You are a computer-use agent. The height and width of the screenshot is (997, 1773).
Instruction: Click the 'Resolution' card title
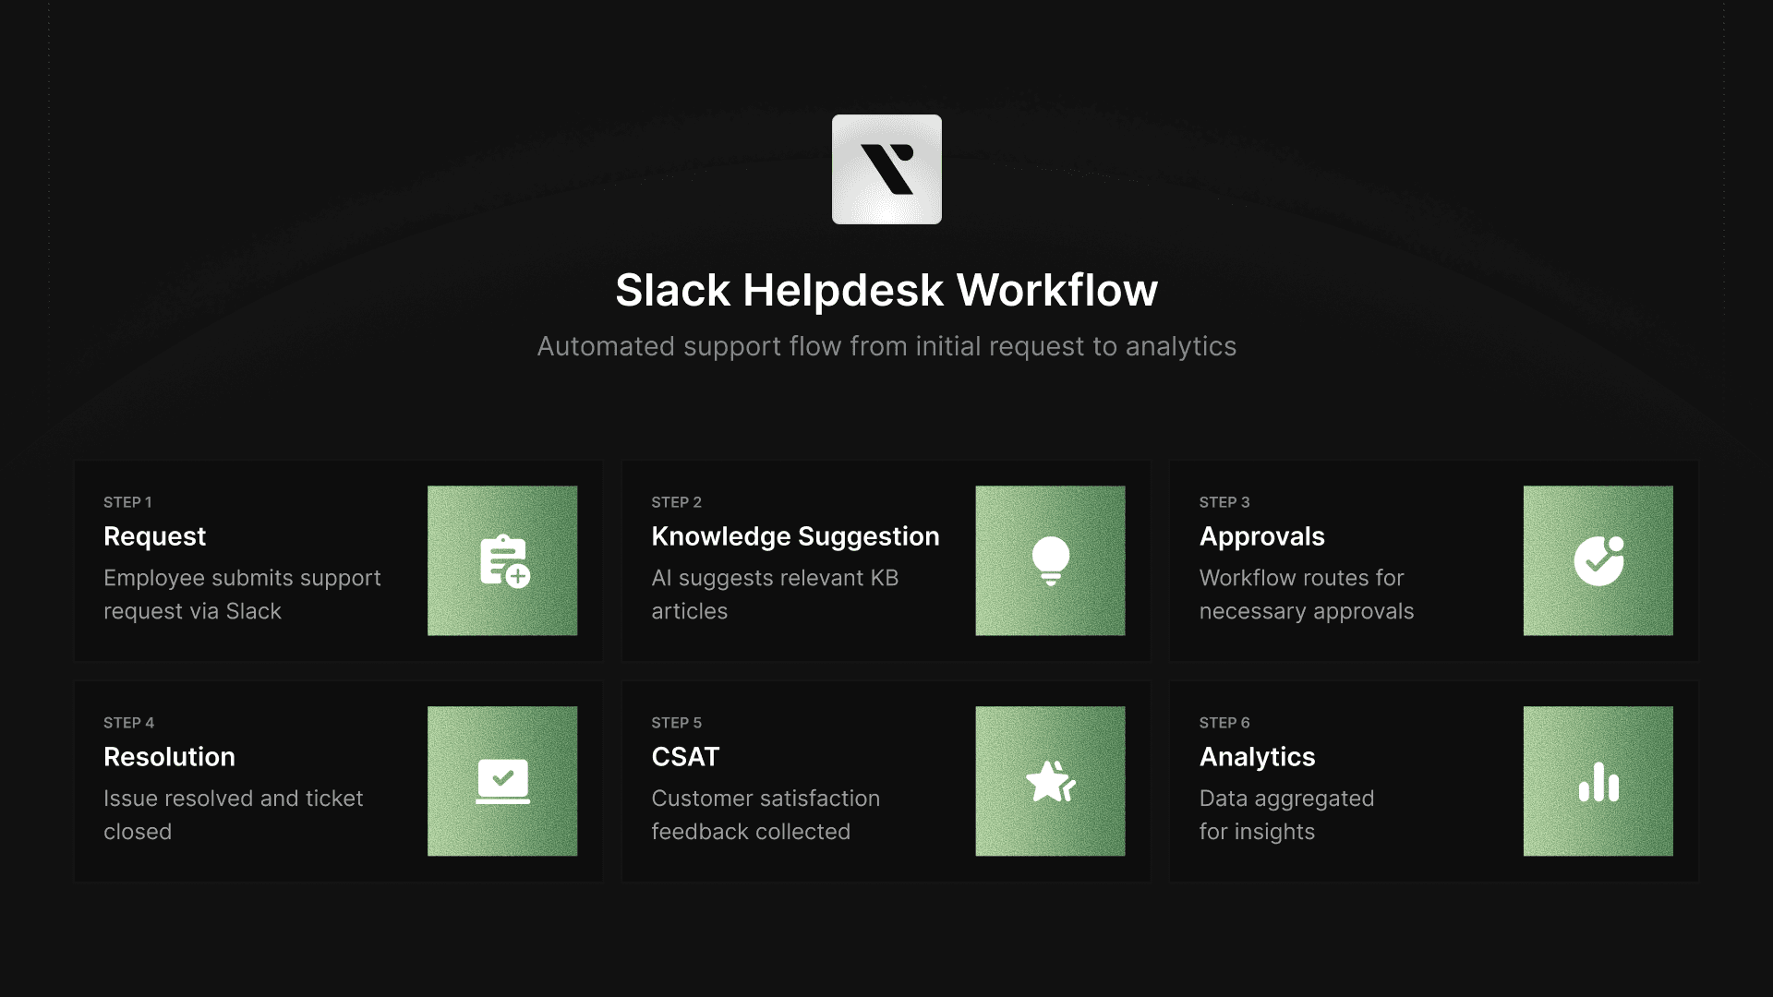[x=169, y=757]
